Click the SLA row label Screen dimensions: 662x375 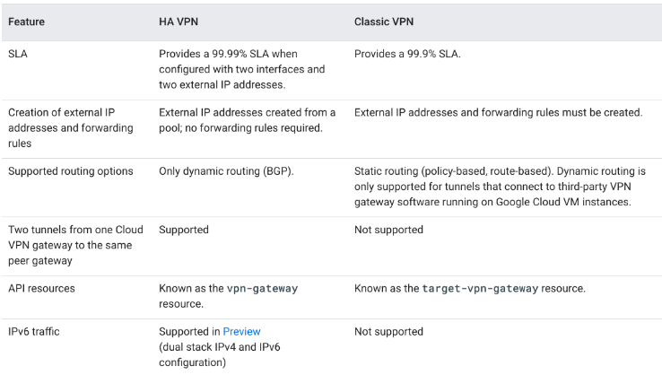point(18,54)
